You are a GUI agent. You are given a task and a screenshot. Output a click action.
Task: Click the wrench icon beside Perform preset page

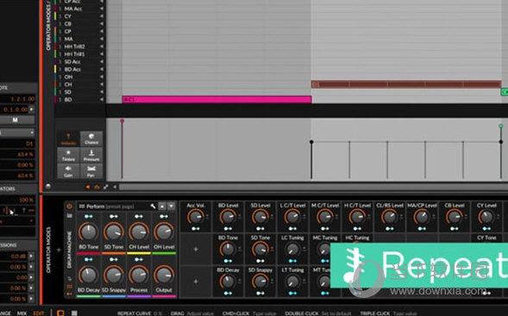(x=153, y=206)
